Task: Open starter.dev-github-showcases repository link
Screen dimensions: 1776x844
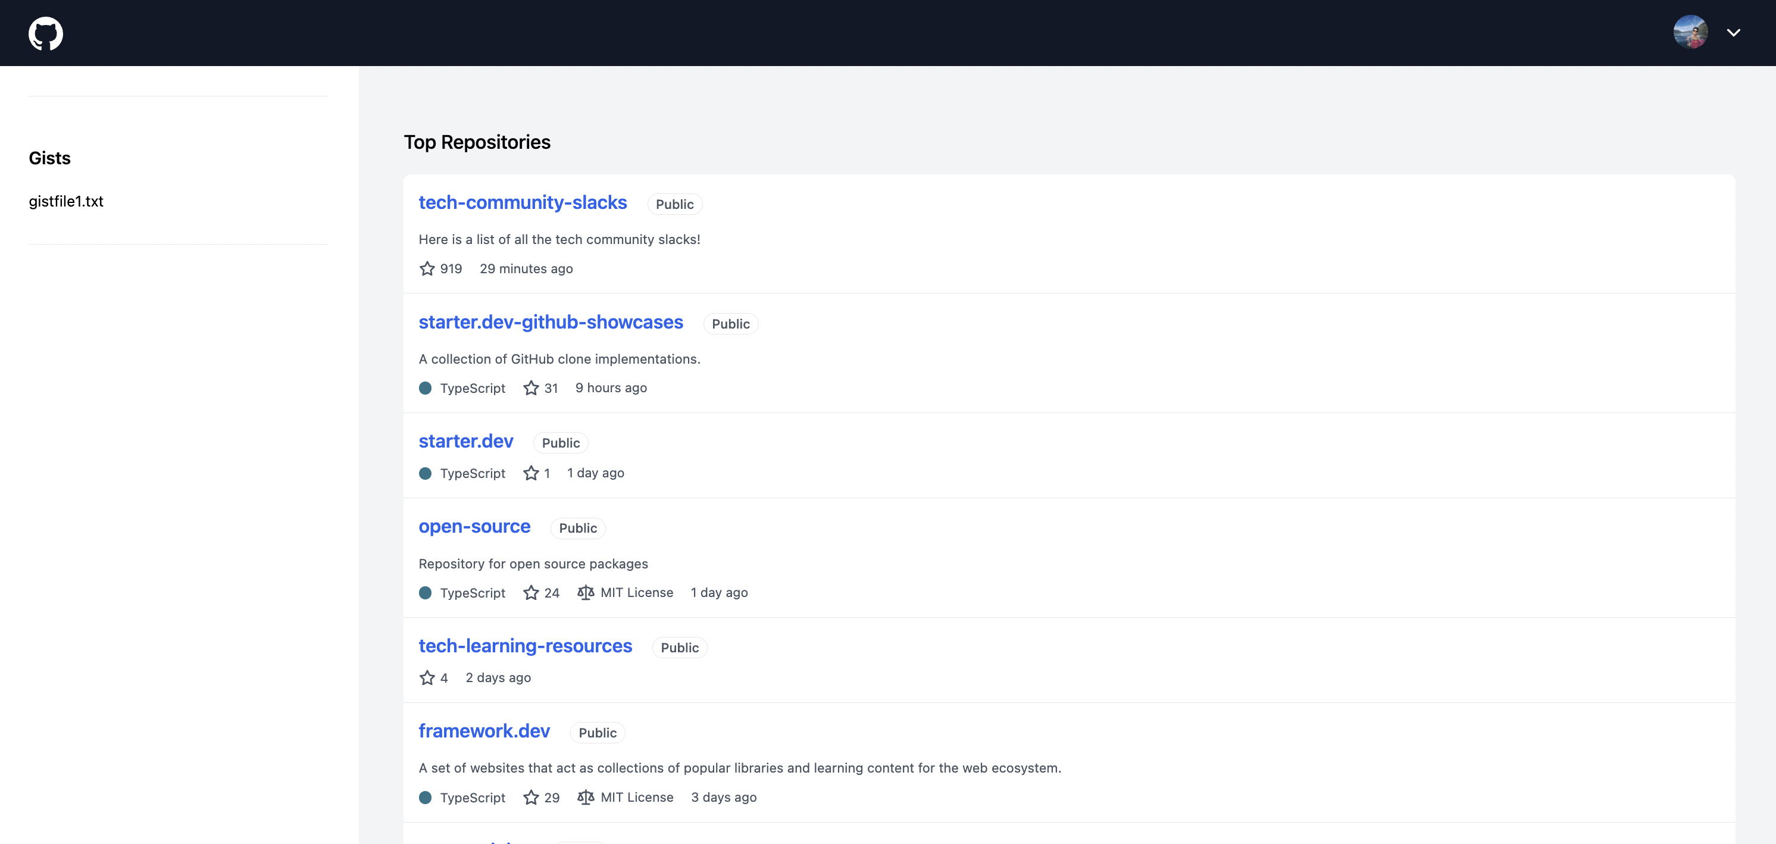Action: [x=550, y=322]
